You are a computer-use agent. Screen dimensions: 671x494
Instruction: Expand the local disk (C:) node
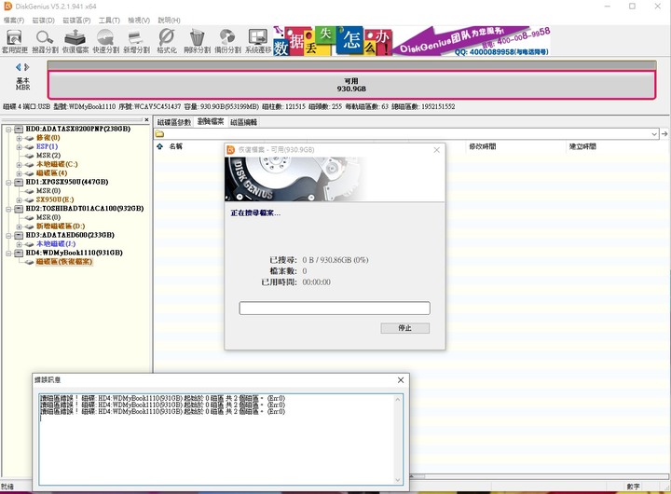point(19,164)
